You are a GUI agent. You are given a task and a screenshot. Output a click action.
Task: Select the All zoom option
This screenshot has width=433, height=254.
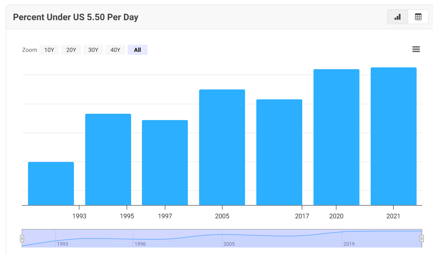click(137, 50)
